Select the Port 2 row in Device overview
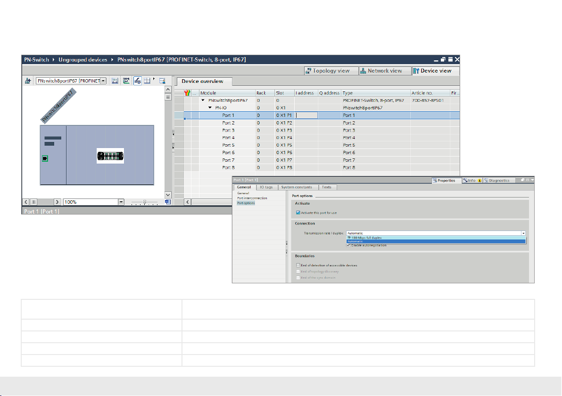Viewport: 562px width, 396px height. tap(317, 123)
